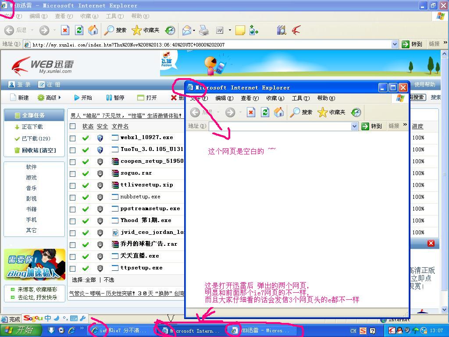Viewport: 449px width, 337px height.
Task: Expand 链接 links chevron in main window
Action: click(x=445, y=43)
